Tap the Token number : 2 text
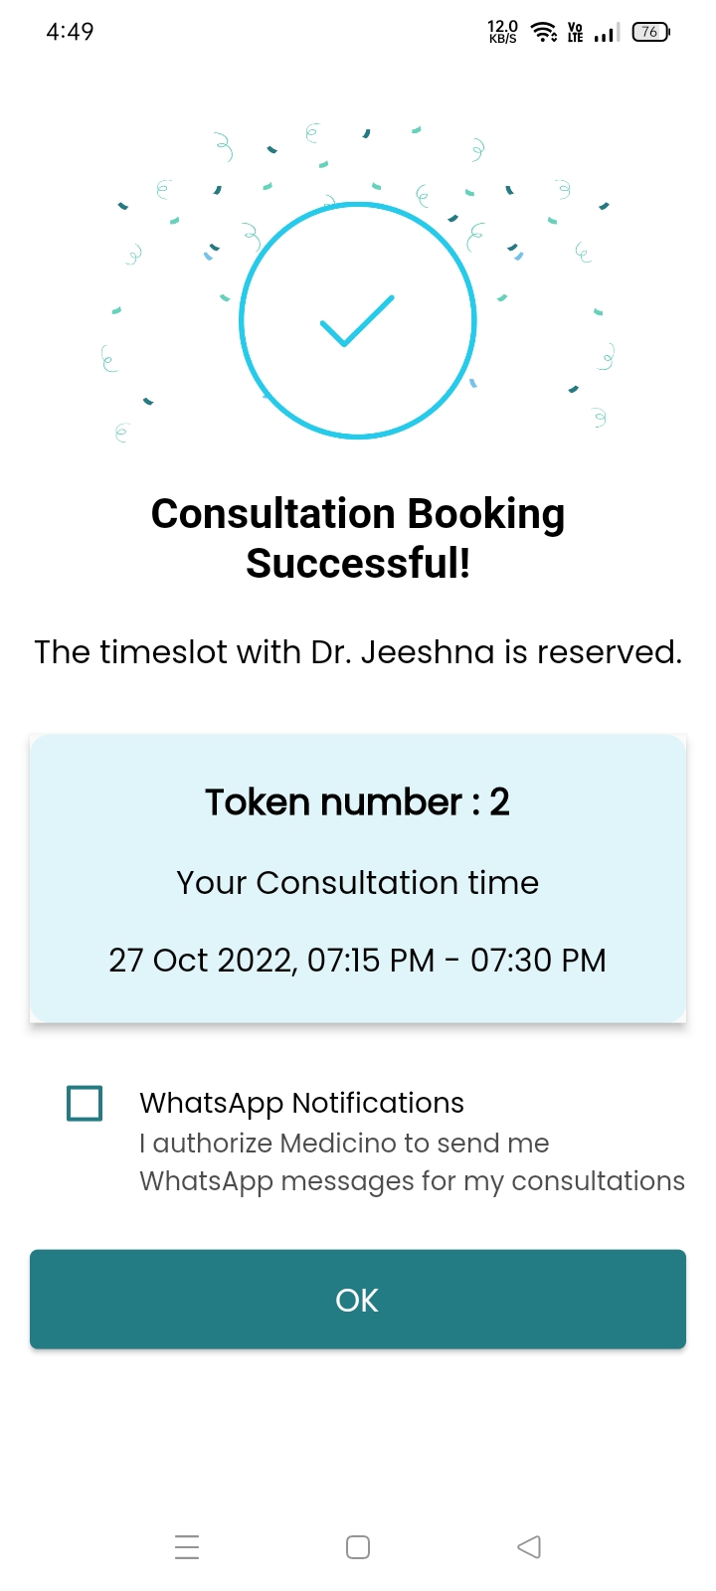Screen dimensions: 716x1591 (358, 801)
